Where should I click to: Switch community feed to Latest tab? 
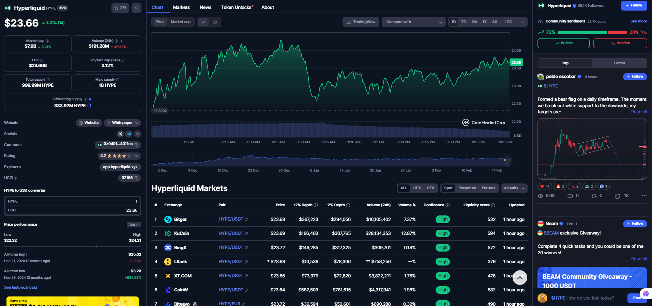point(619,63)
